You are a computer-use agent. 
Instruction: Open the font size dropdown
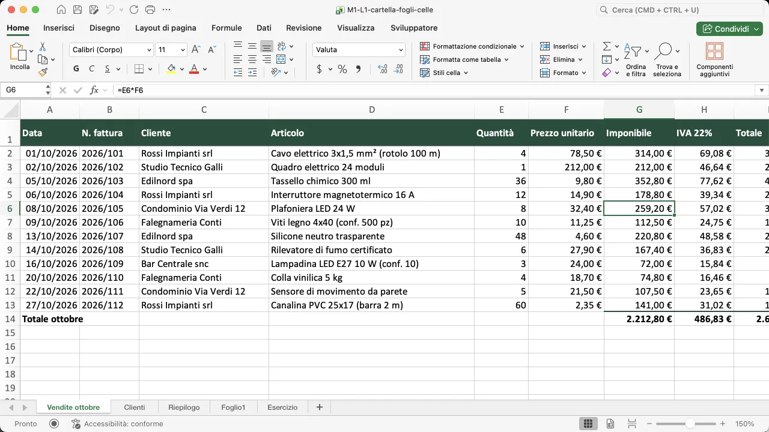tap(183, 50)
